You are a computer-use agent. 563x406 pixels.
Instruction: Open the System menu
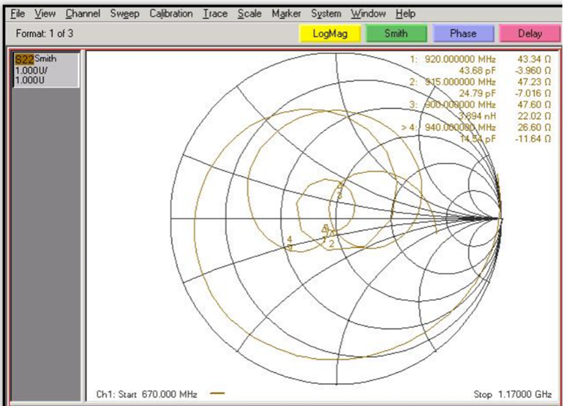[326, 14]
